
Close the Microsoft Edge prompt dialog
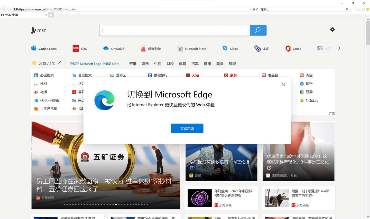(x=283, y=84)
